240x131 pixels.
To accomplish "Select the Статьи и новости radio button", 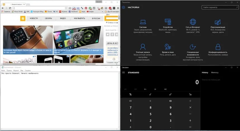I will [106, 22].
